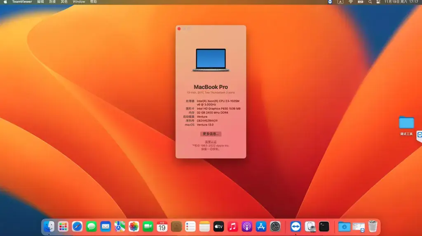Screen dimensions: 422x236
Task: Click the serial number C02VH5ZRHV29
Action: coord(207,121)
